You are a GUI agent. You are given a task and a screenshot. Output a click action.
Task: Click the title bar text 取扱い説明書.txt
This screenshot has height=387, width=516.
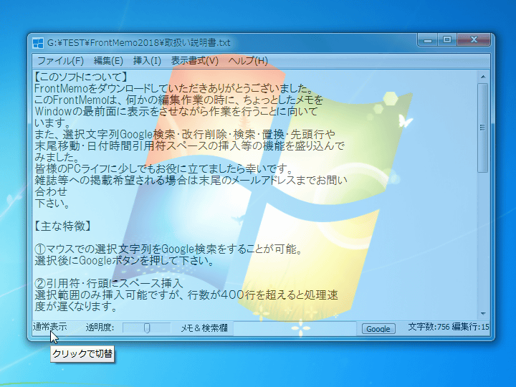click(x=198, y=43)
